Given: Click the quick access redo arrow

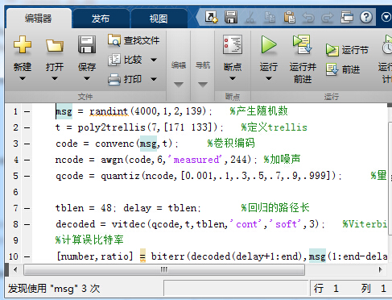Looking at the screenshot, I should pos(327,18).
